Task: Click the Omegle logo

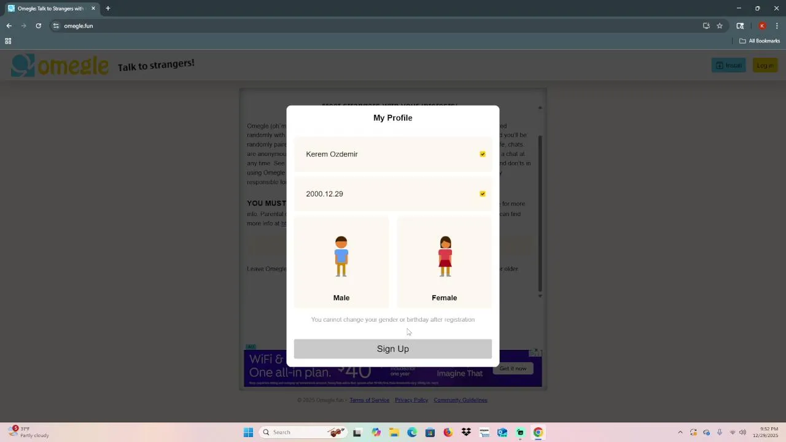Action: tap(60, 65)
